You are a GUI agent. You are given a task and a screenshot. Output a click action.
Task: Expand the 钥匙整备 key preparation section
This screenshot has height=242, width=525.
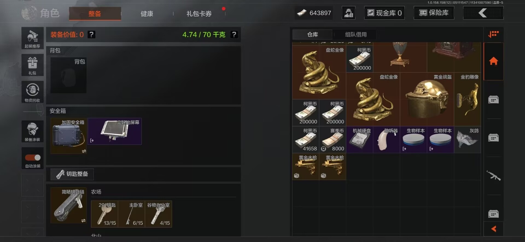[72, 174]
